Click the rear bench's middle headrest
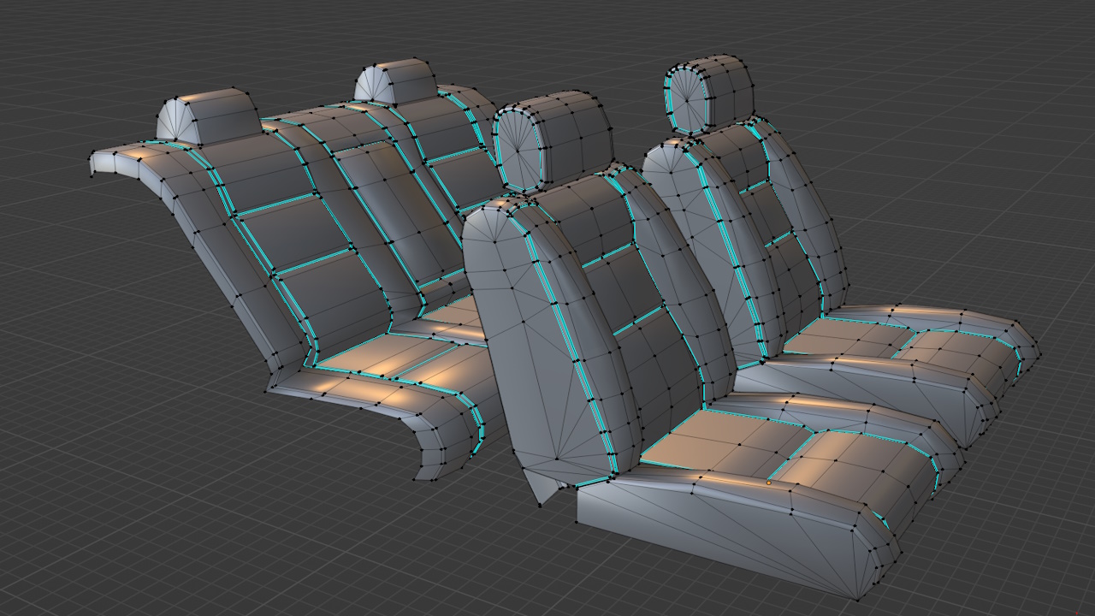 [396, 83]
